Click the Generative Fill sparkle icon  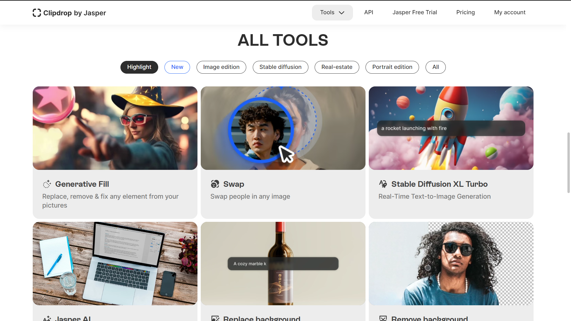[x=47, y=184]
